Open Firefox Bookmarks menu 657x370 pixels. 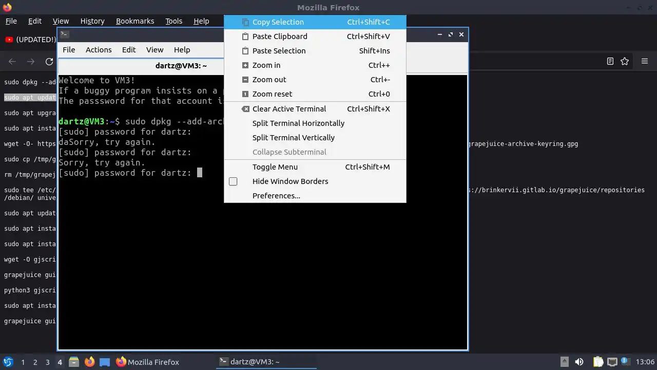[135, 21]
